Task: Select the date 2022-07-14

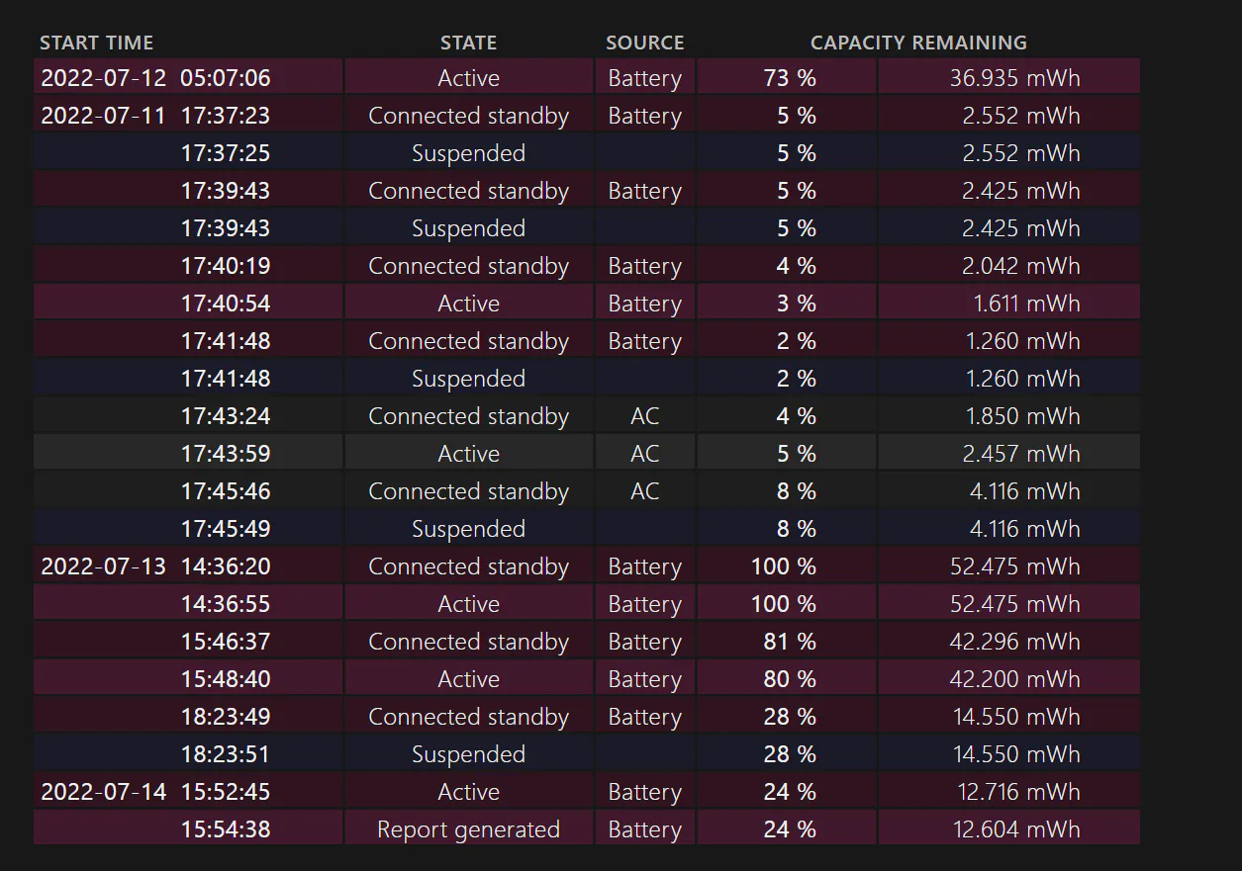Action: tap(103, 792)
